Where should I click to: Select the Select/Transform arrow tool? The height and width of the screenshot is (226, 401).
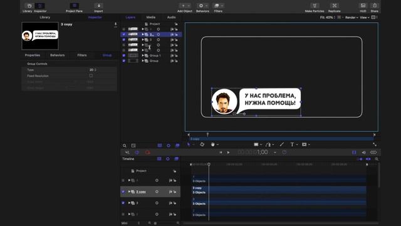tap(189, 144)
